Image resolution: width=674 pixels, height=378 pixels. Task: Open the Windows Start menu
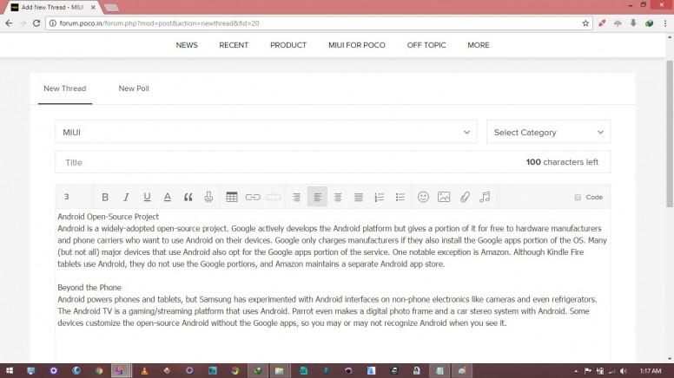(9, 371)
